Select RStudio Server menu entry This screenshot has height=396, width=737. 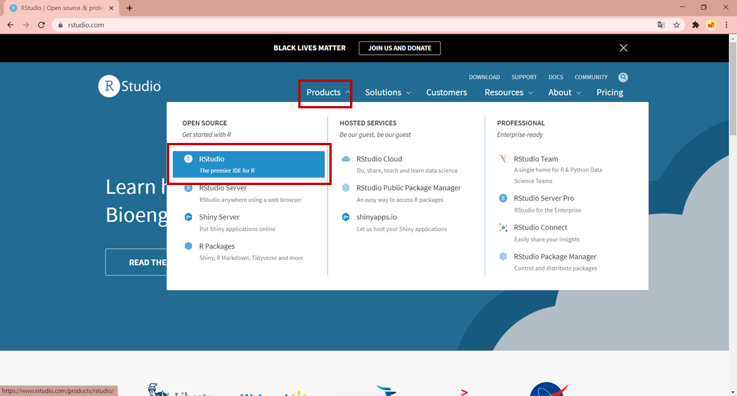point(249,194)
